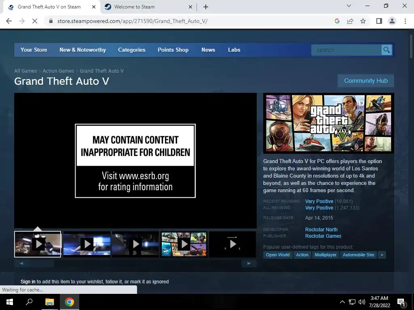Play the fifth dark trailer thumbnail
This screenshot has height=310, width=414.
click(x=232, y=244)
